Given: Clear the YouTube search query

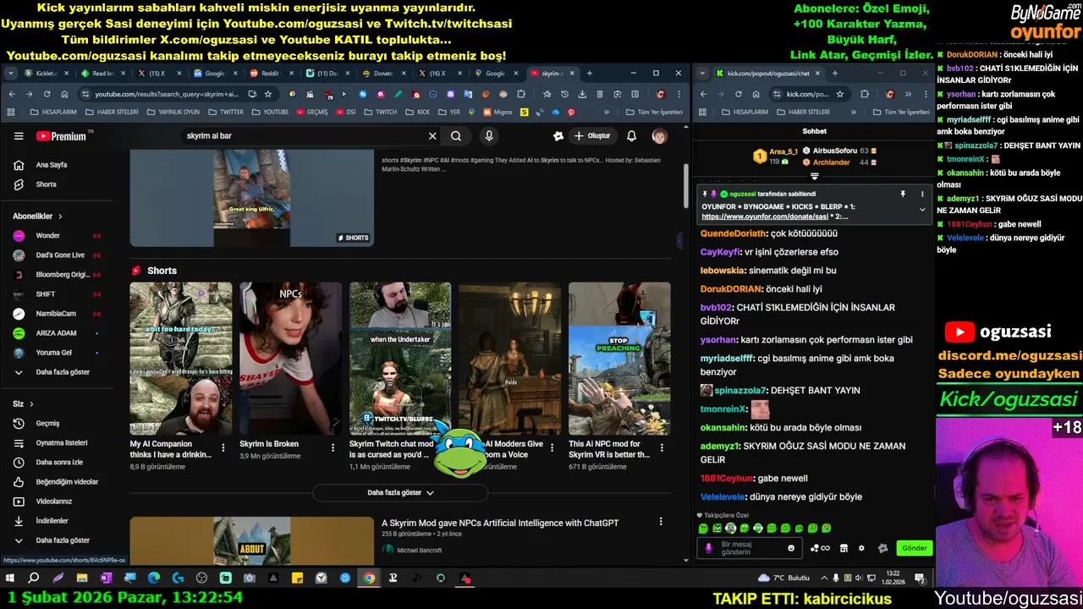Looking at the screenshot, I should [x=432, y=135].
